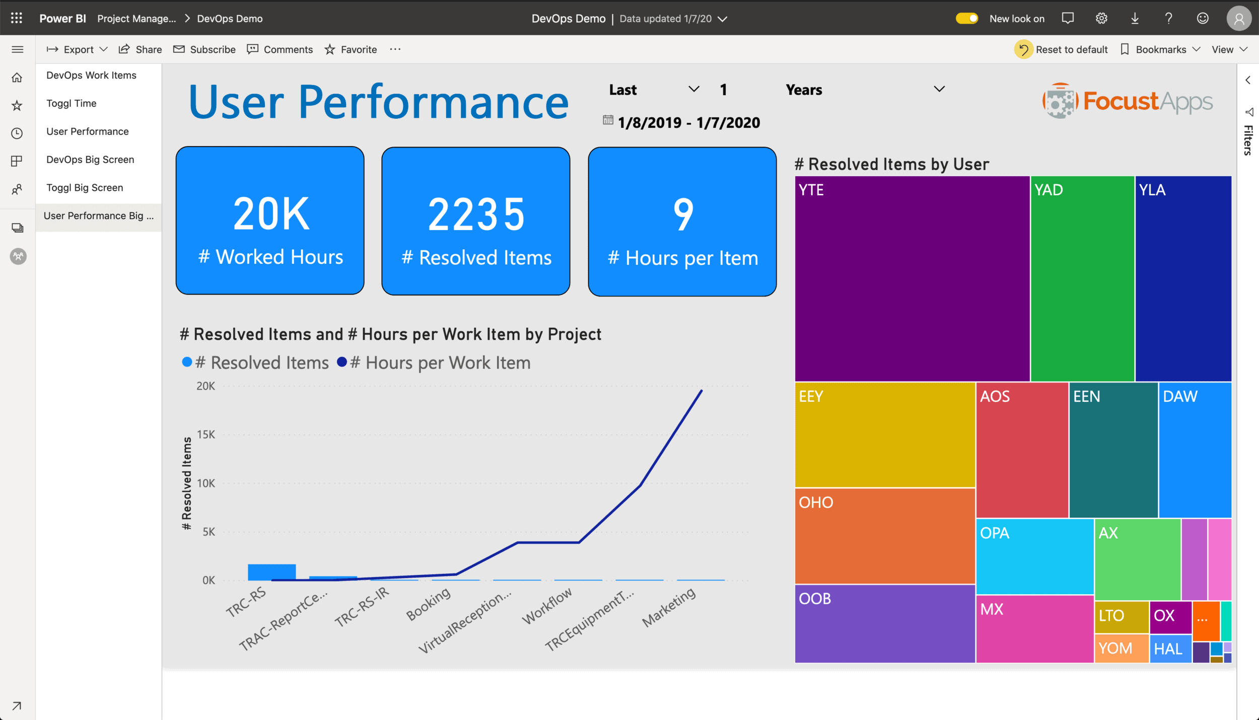
Task: Click the Marketing data point on line chart
Action: pos(702,391)
